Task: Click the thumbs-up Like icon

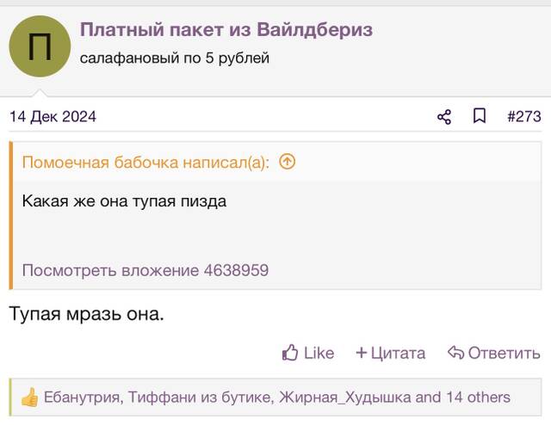Action: pyautogui.click(x=290, y=352)
